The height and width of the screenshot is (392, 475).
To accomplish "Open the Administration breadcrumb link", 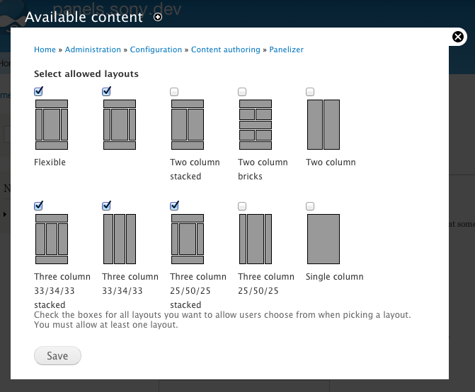I will [x=93, y=49].
